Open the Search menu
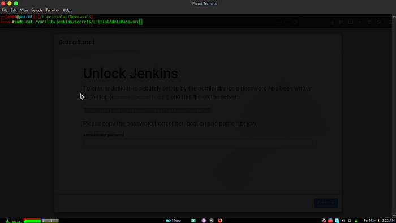The image size is (396, 223). pos(37,10)
